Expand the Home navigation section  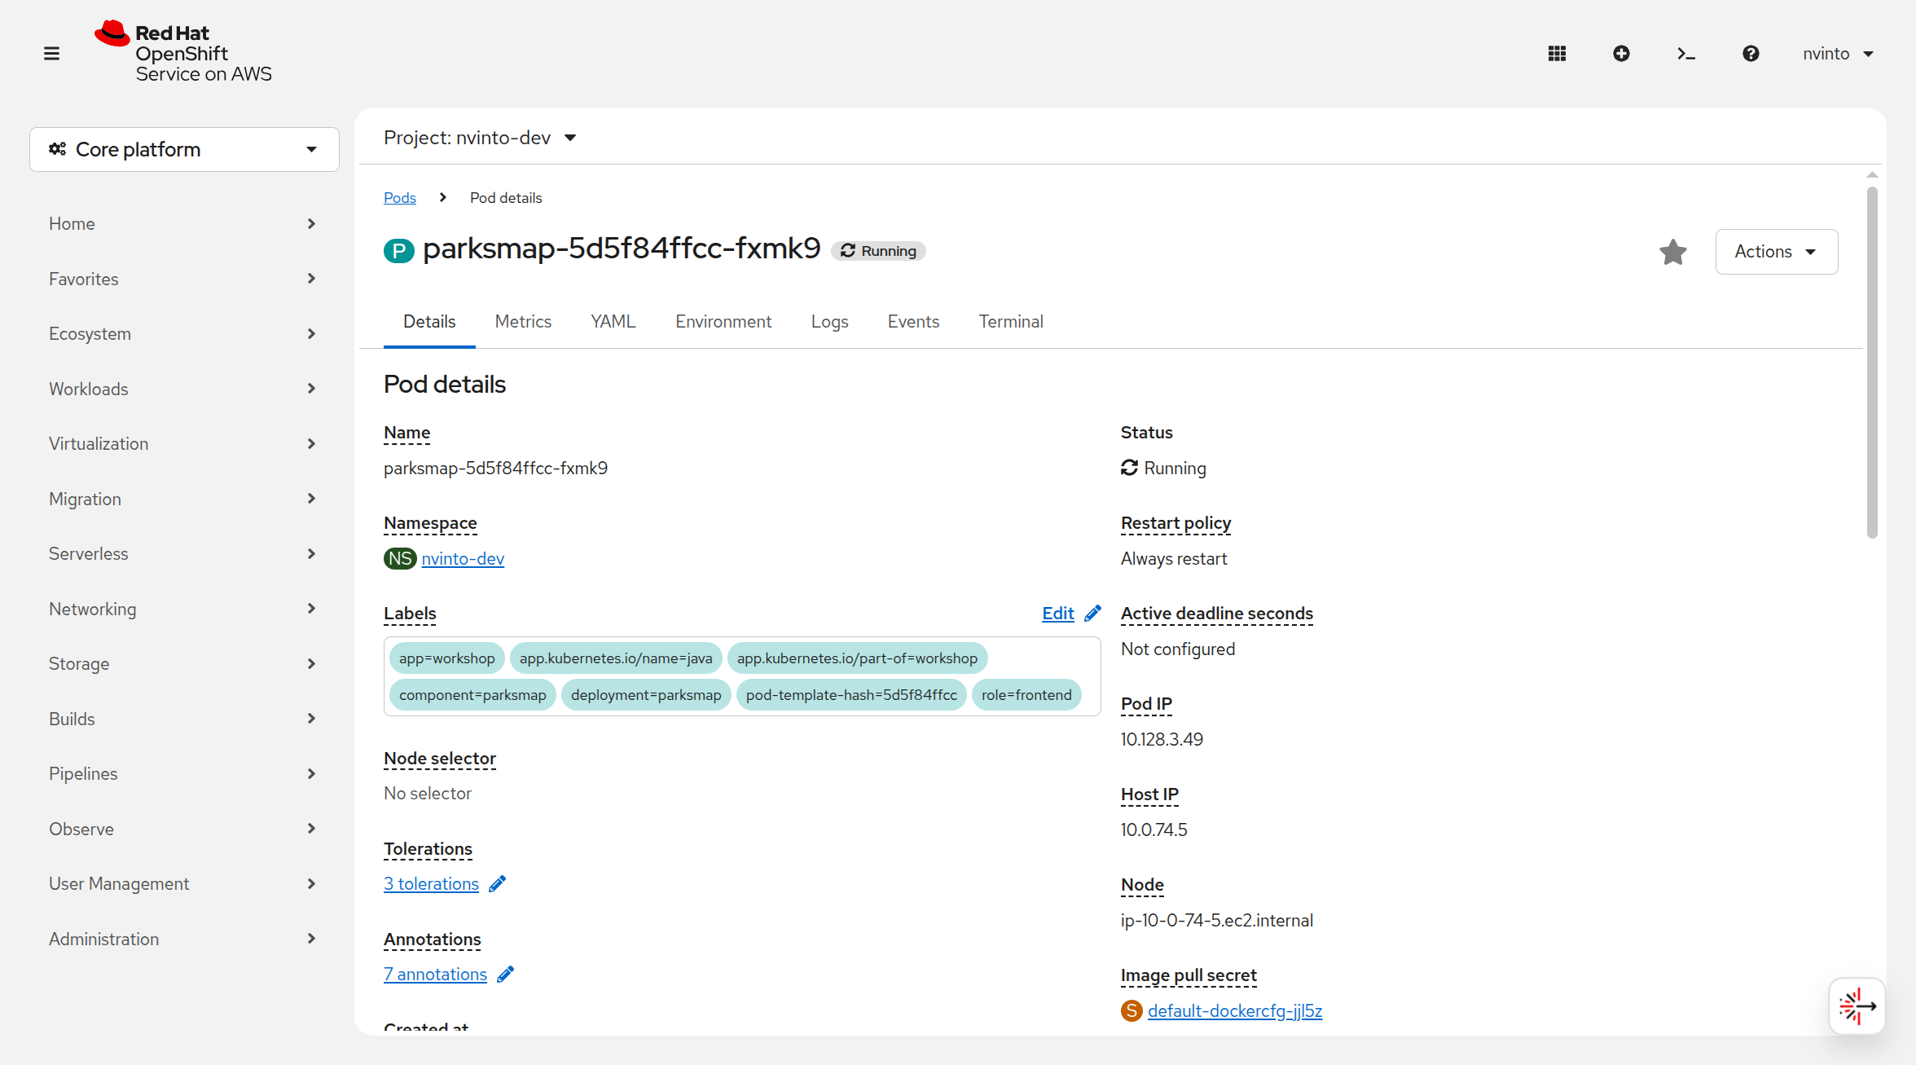click(x=183, y=223)
